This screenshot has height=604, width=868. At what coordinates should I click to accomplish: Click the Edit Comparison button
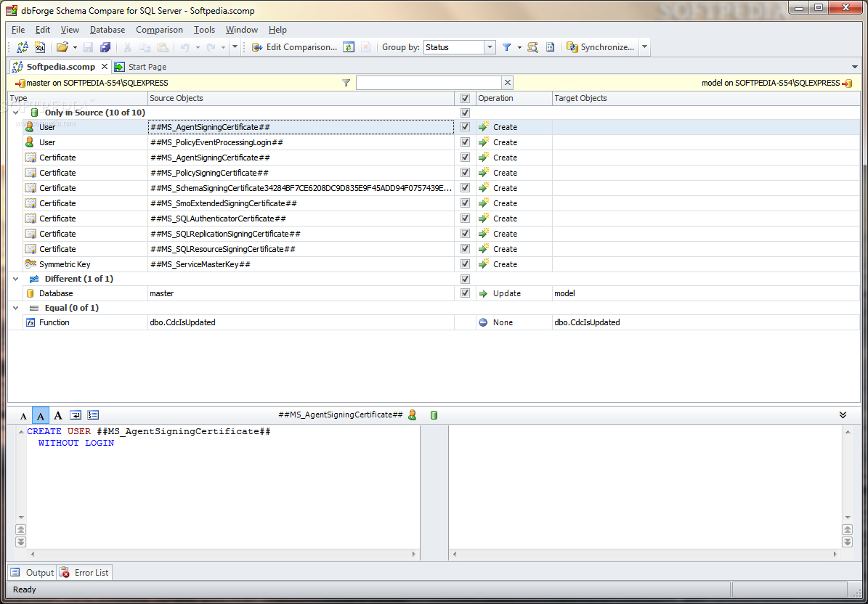coord(294,47)
